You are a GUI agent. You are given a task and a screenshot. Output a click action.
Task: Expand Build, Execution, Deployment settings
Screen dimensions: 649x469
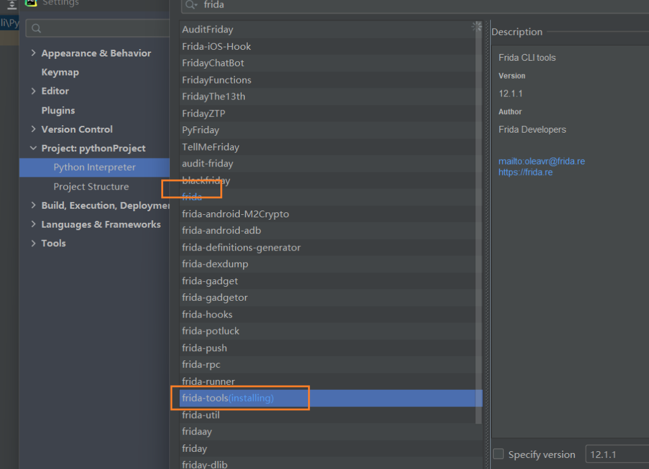coord(34,205)
